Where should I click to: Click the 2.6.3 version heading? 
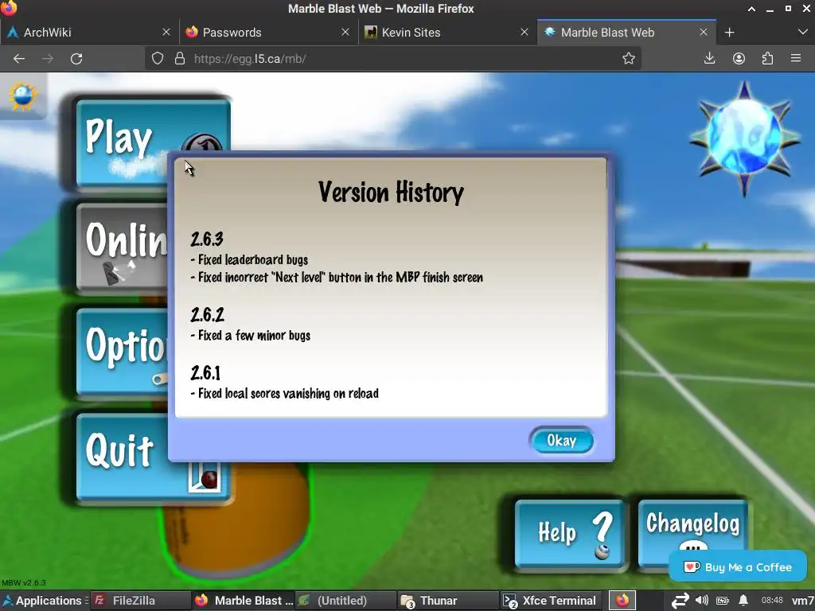pyautogui.click(x=207, y=239)
